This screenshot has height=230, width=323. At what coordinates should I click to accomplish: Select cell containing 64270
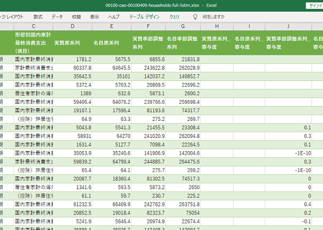point(112,136)
